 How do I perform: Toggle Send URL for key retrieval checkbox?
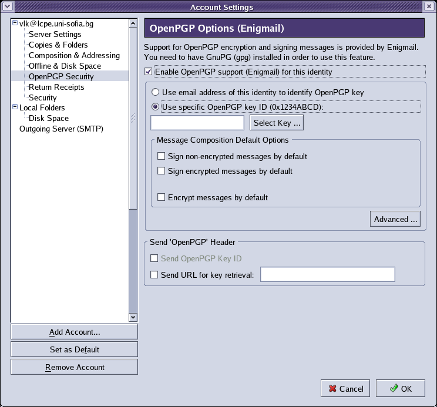coord(154,275)
